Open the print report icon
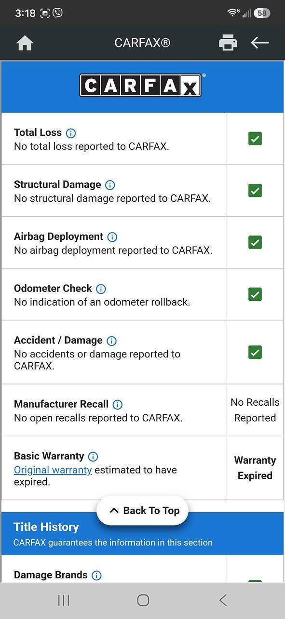 pyautogui.click(x=228, y=43)
